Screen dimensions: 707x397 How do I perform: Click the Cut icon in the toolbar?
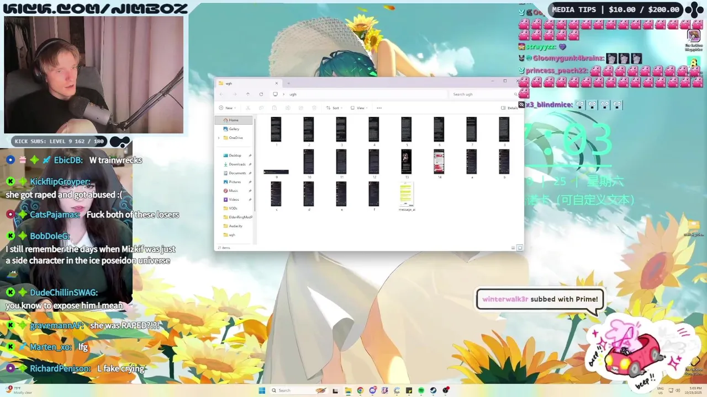tap(248, 108)
